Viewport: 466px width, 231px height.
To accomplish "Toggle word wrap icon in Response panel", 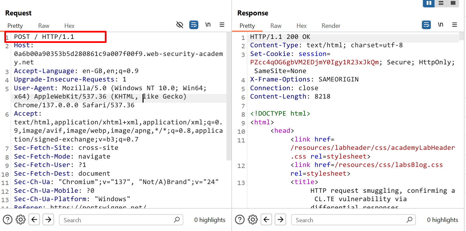I will pos(426,25).
